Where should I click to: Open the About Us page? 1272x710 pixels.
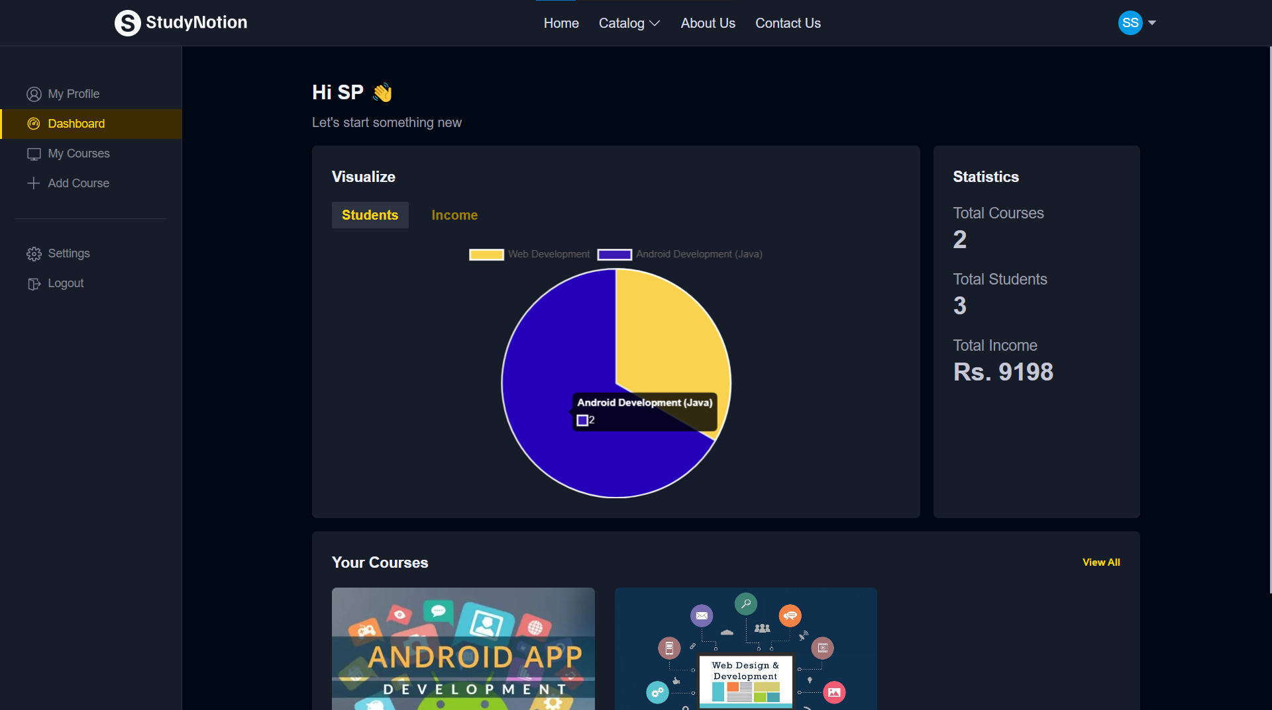(708, 22)
